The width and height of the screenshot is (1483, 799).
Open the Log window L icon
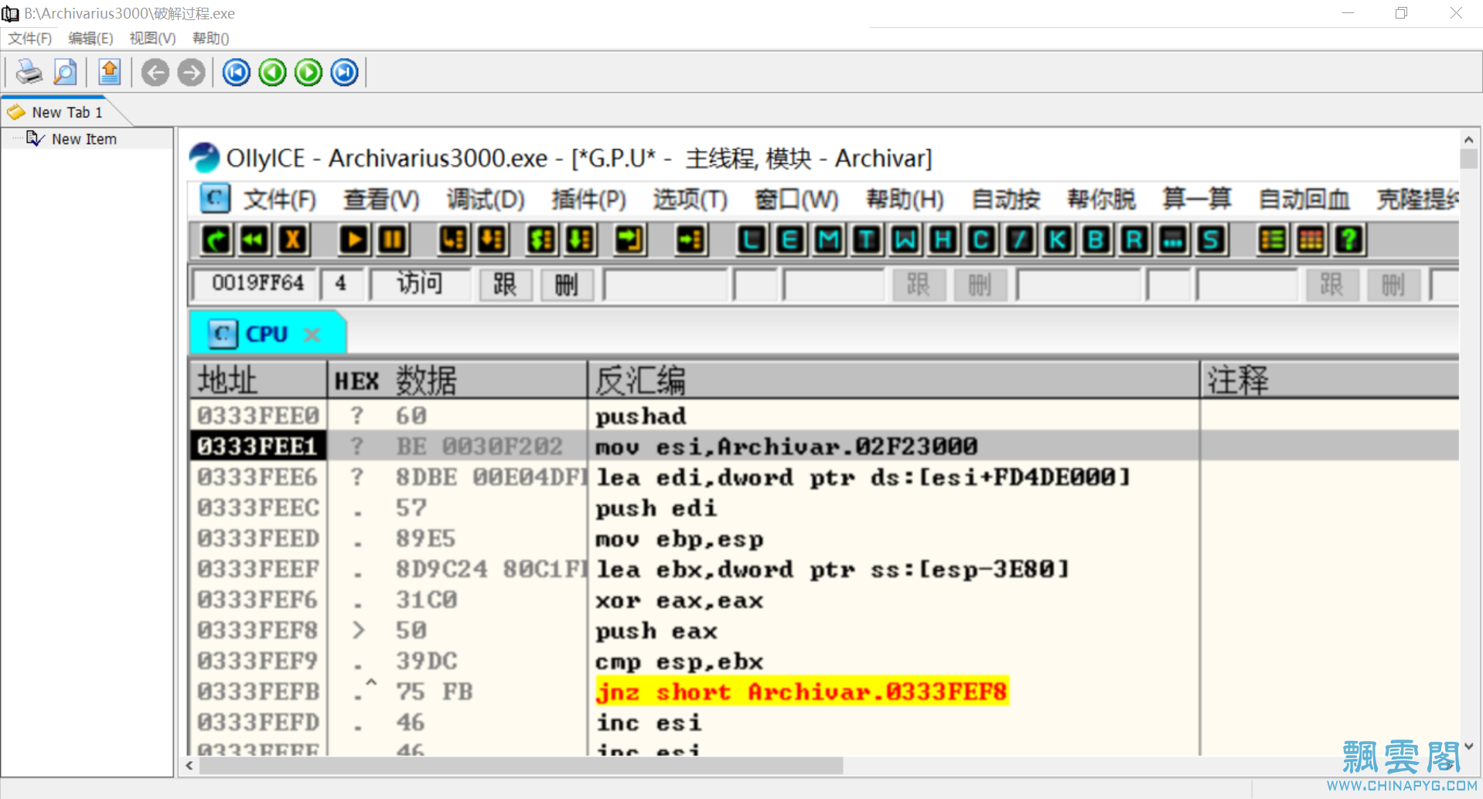(752, 241)
